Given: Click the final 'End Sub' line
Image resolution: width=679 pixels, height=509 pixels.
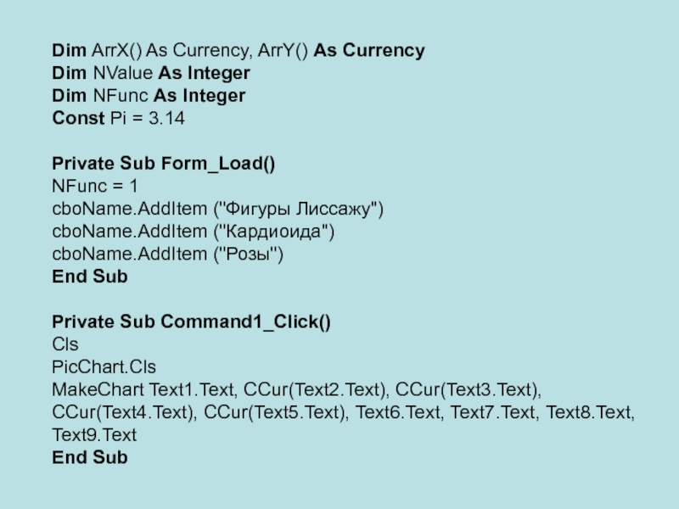Looking at the screenshot, I should pyautogui.click(x=90, y=458).
